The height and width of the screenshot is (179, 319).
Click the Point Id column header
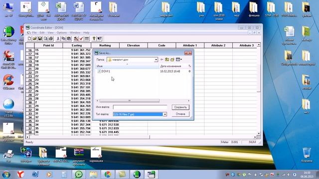(48, 45)
